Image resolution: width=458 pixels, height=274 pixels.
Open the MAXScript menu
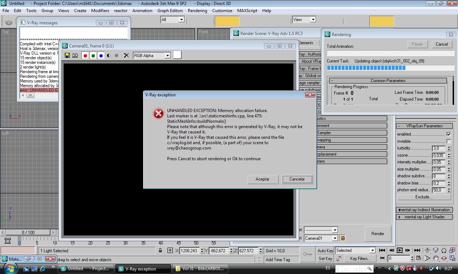coord(247,10)
